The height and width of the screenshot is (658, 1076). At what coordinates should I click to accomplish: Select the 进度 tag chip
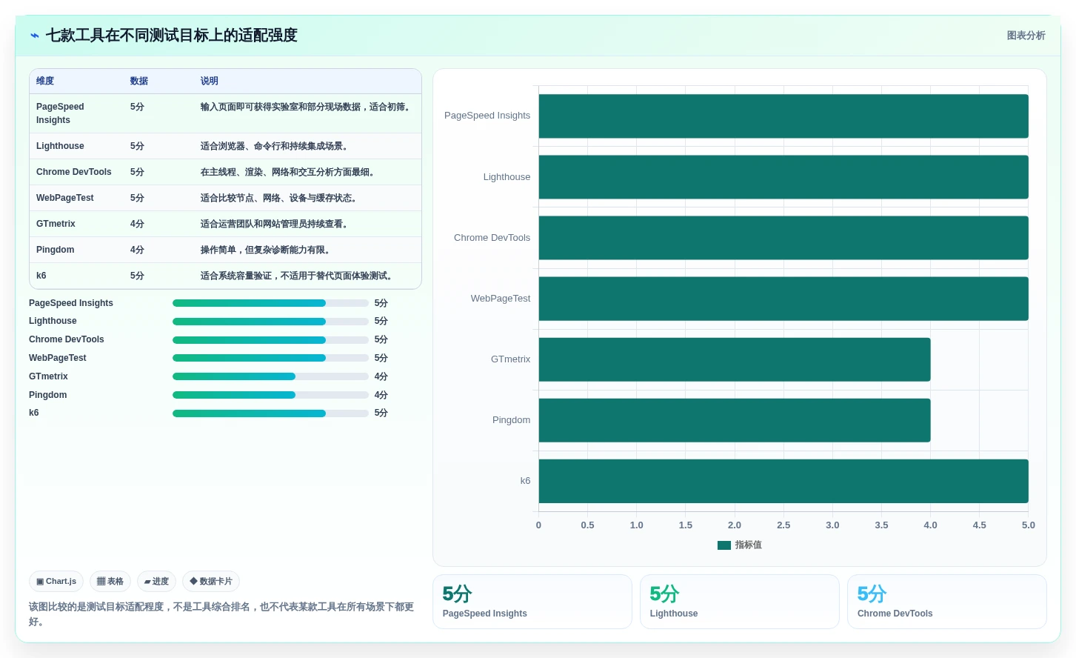coord(156,582)
